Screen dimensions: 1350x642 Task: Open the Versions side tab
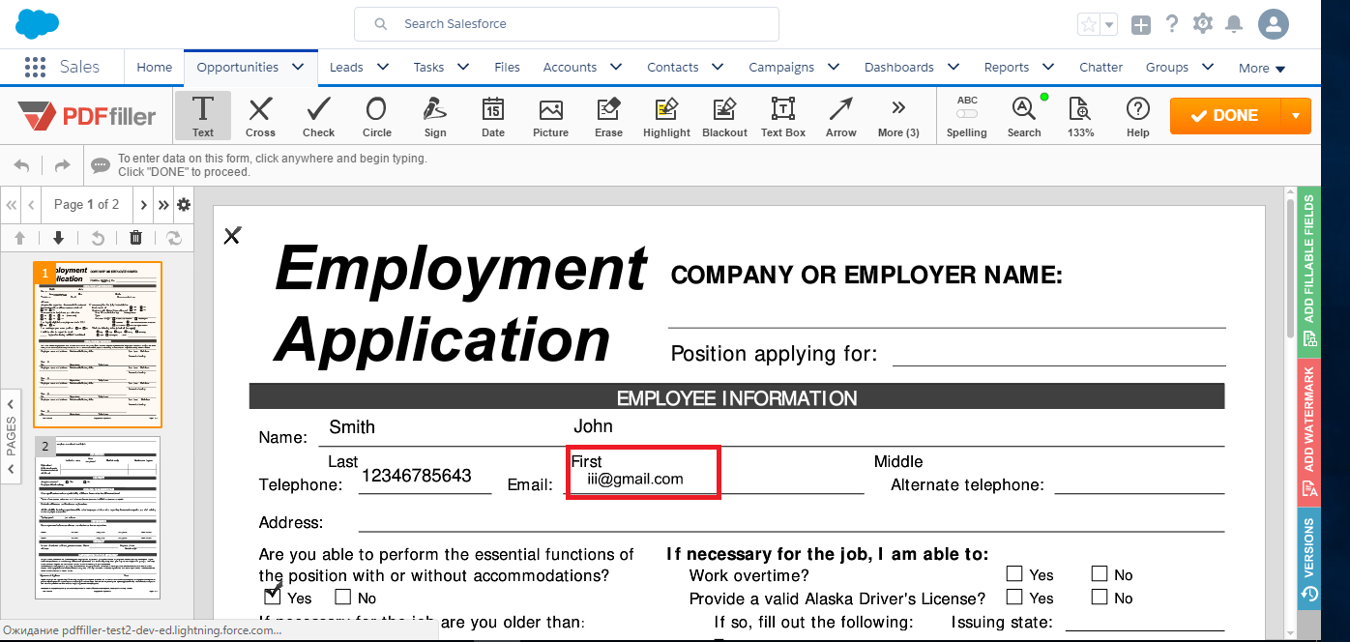1308,559
